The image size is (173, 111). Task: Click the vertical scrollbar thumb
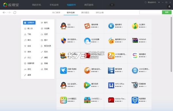coord(171,44)
